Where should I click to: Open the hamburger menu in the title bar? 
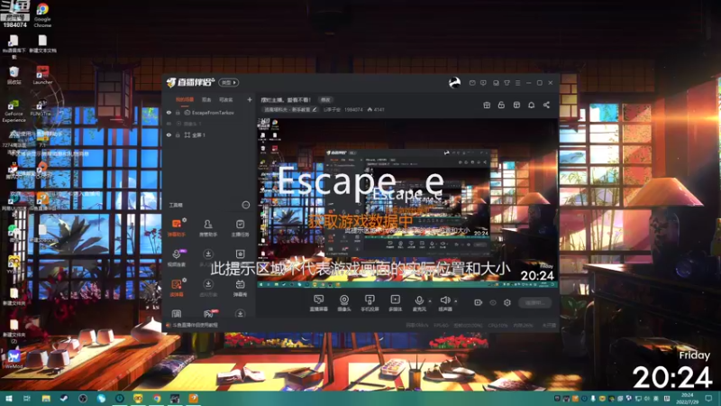[517, 83]
